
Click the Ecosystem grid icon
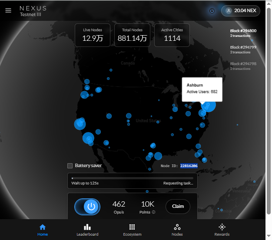point(132,227)
